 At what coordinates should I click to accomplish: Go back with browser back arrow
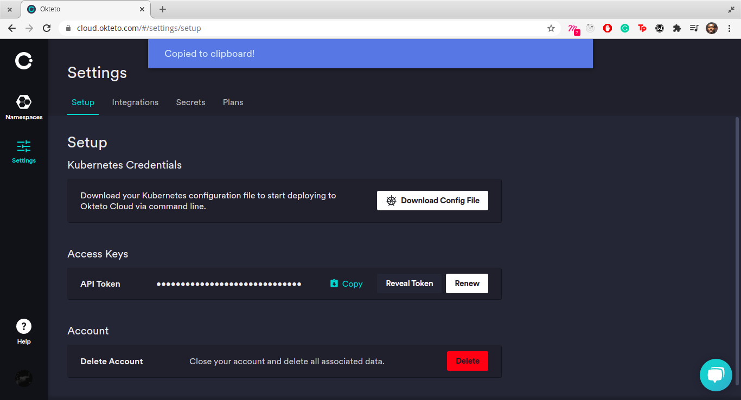pos(12,28)
